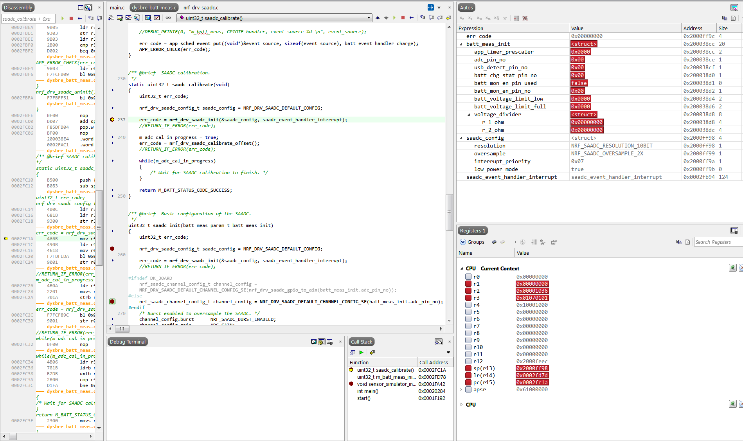This screenshot has height=441, width=743.
Task: Click the blue split-view icon beside editor tabs
Action: pyautogui.click(x=430, y=7)
